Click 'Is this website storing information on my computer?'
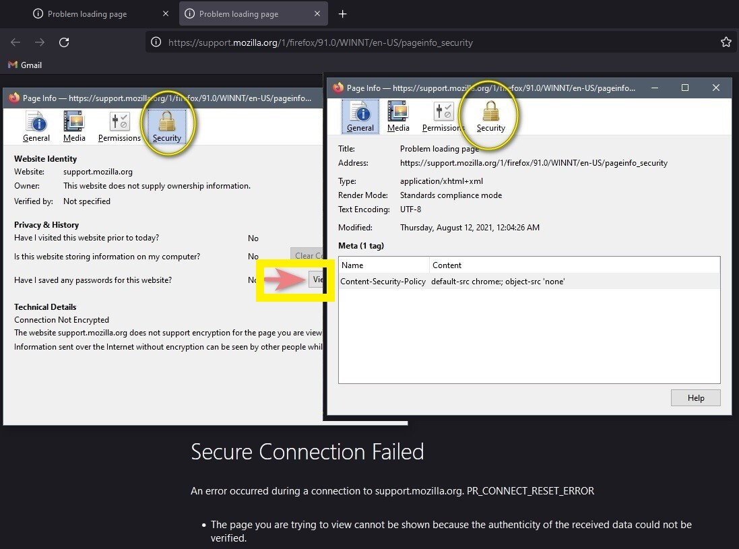Viewport: 739px width, 549px height. (107, 257)
